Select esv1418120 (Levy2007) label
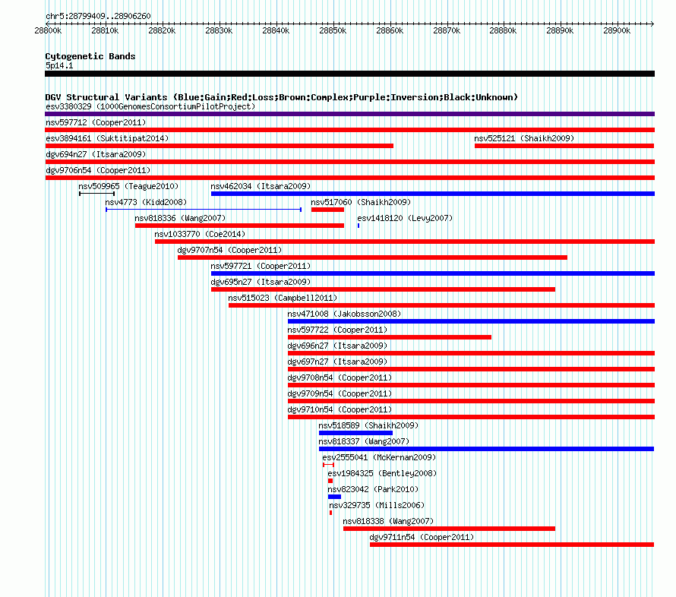This screenshot has width=676, height=597. [405, 218]
